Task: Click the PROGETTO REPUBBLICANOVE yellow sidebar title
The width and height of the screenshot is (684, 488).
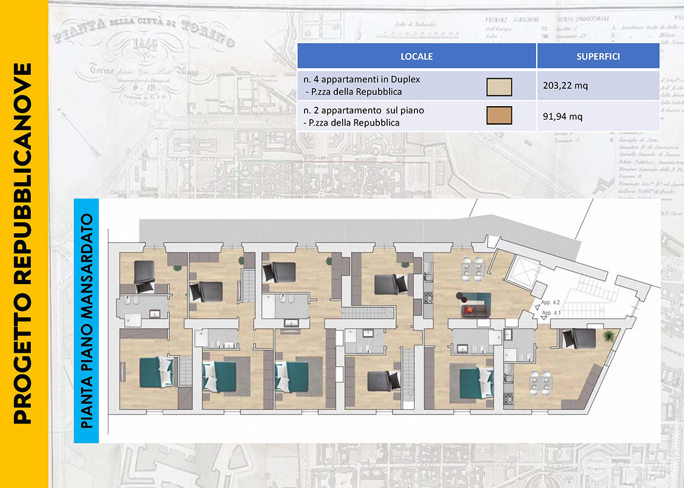Action: coord(23,244)
